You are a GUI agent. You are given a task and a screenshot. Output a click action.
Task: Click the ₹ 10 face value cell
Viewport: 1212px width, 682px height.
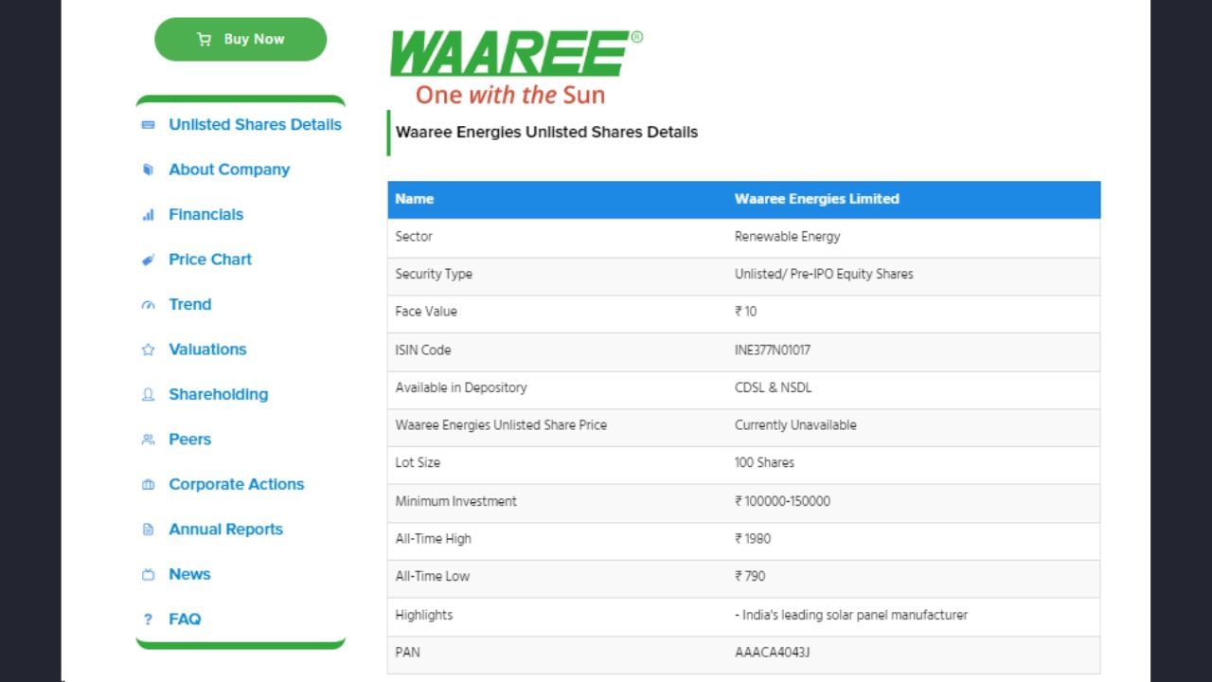(x=745, y=312)
